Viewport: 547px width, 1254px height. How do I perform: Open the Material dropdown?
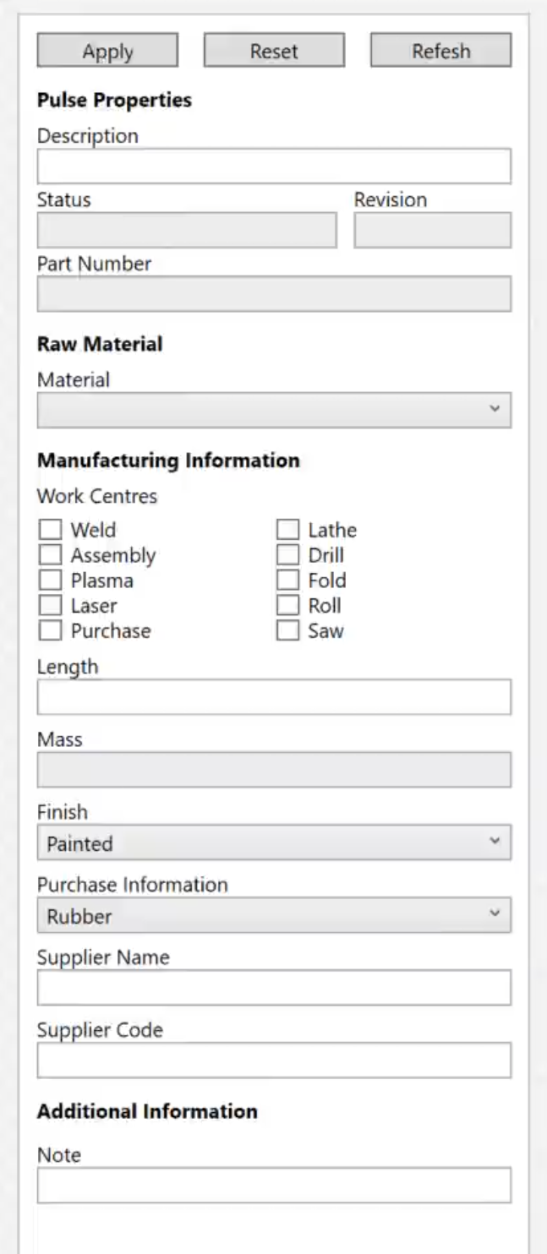[274, 409]
